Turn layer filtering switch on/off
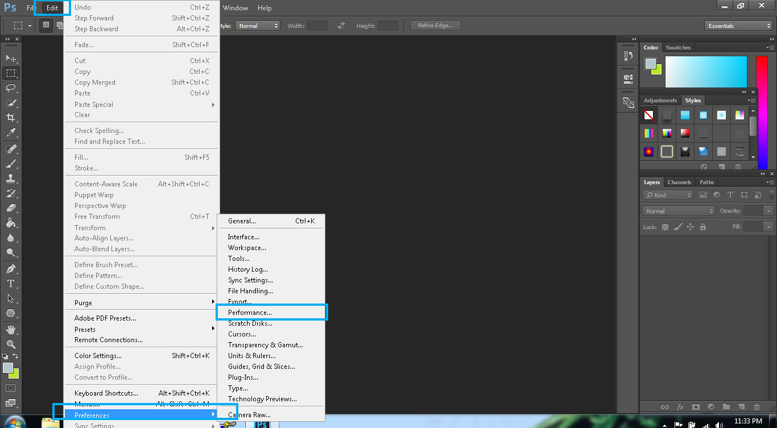777x428 pixels. (771, 194)
